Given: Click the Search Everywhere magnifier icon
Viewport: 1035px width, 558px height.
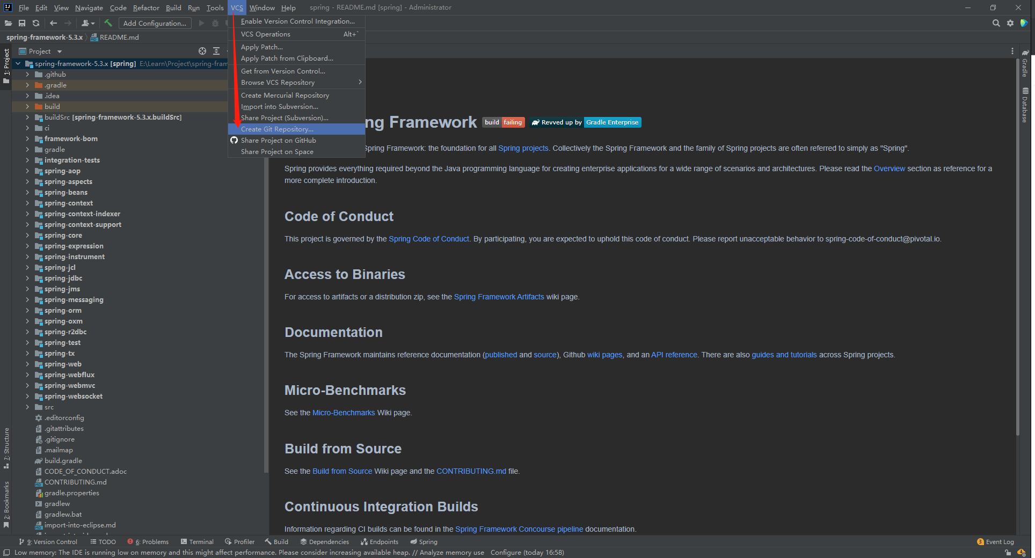Looking at the screenshot, I should point(996,23).
